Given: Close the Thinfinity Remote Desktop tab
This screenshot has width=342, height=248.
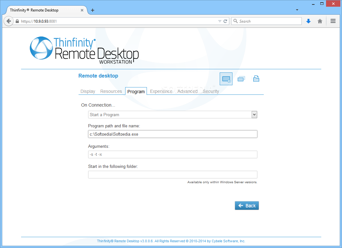Looking at the screenshot, I should coord(82,10).
